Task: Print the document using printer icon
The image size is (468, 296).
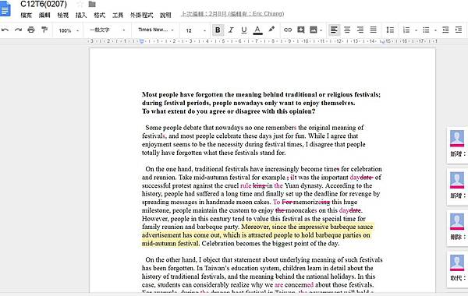Action: pyautogui.click(x=31, y=30)
